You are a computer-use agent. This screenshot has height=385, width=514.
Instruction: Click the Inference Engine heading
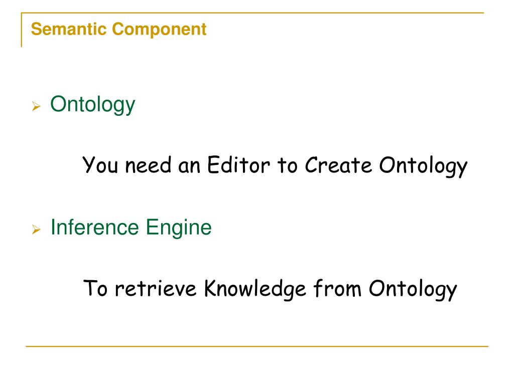point(131,228)
